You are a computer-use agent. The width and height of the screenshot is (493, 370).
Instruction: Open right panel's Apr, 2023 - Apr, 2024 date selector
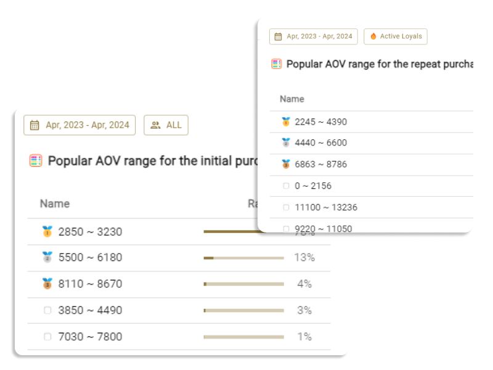pyautogui.click(x=314, y=36)
